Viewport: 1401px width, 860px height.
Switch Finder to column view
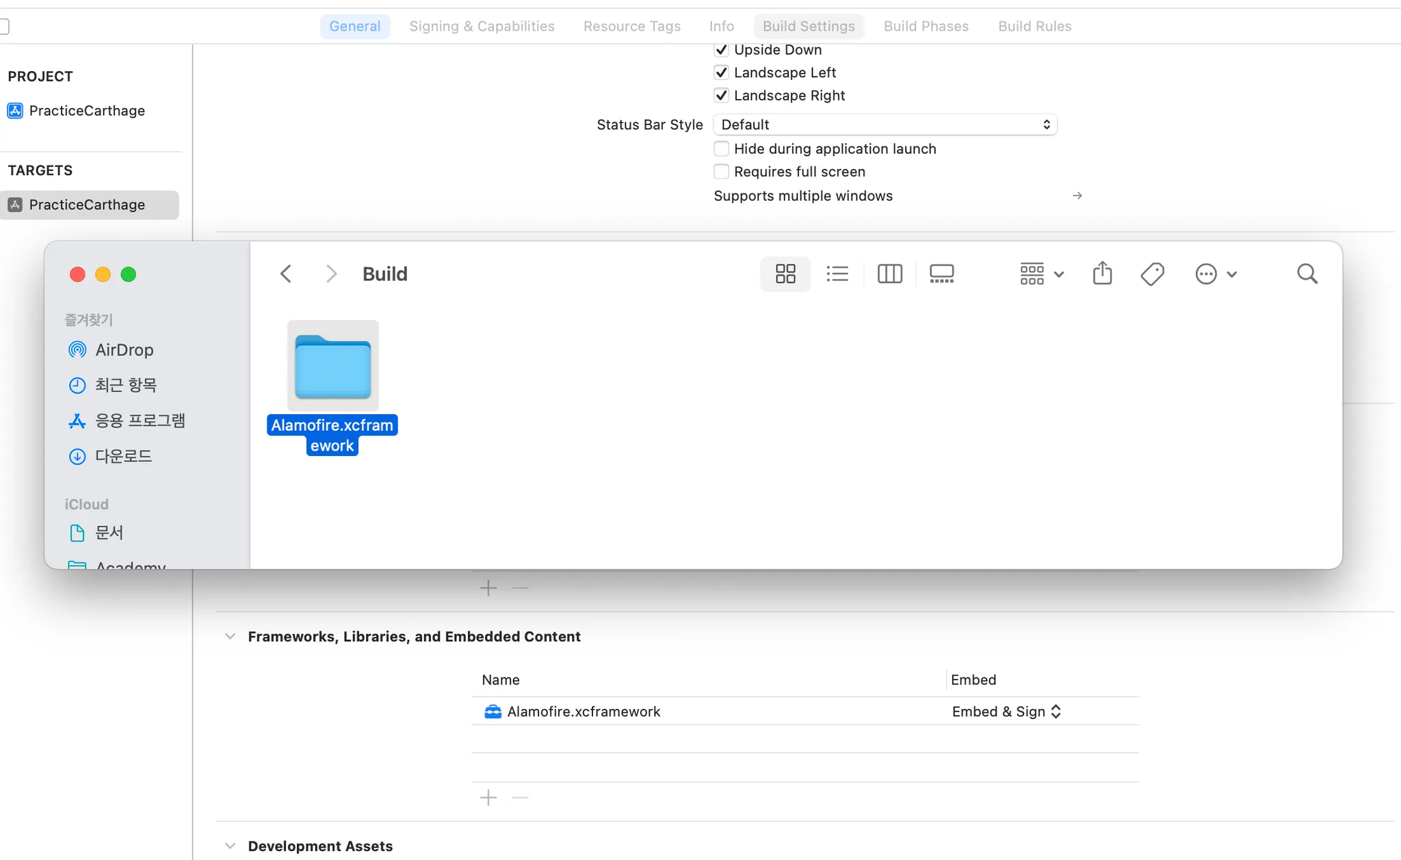coord(889,274)
